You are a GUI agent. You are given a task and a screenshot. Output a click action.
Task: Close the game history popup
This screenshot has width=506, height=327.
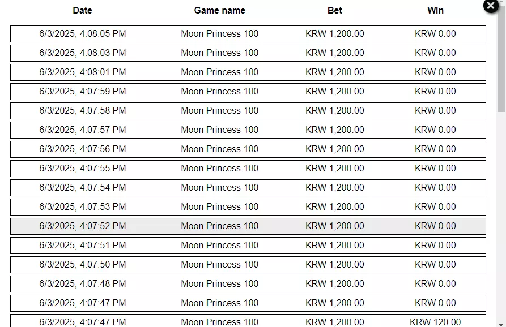pos(491,6)
